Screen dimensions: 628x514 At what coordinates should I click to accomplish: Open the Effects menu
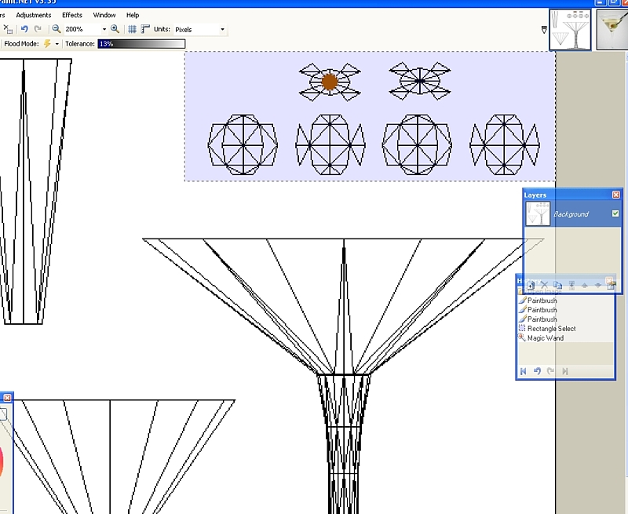coord(72,15)
